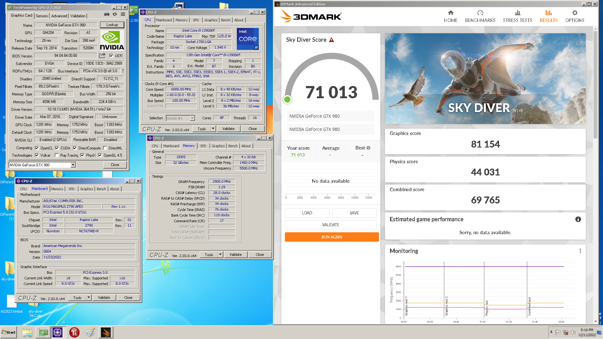Switch to GPU-Z in the taskbar
This screenshot has width=603, height=339.
(43, 332)
